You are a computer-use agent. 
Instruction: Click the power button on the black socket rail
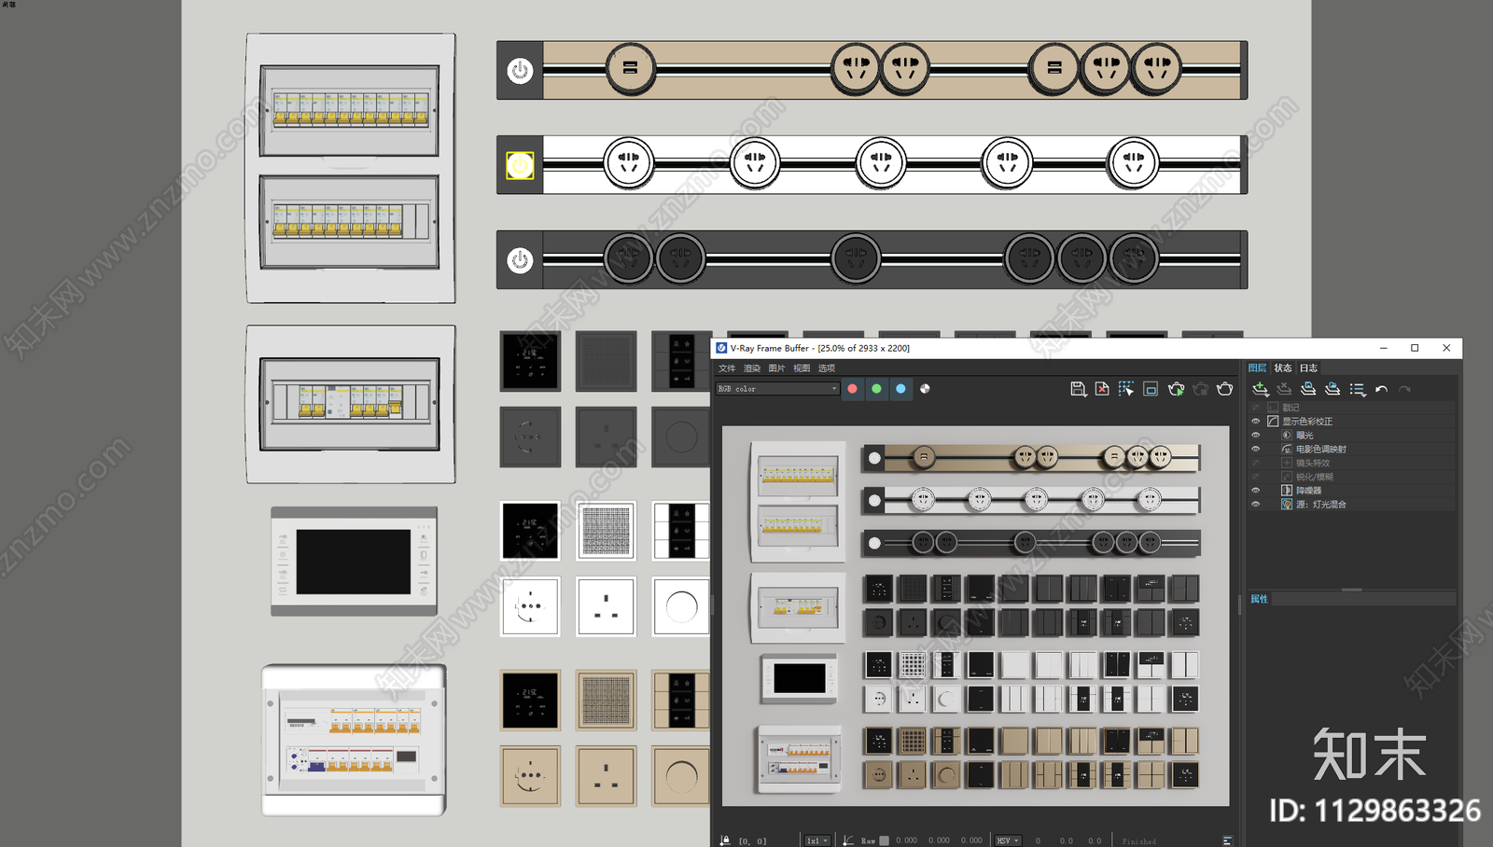click(x=520, y=260)
